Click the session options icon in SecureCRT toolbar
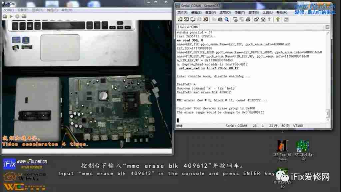 tap(256, 20)
